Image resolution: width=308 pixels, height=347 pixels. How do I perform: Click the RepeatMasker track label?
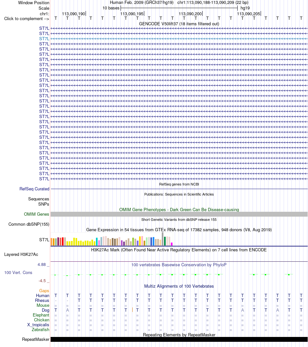[x=36, y=340]
